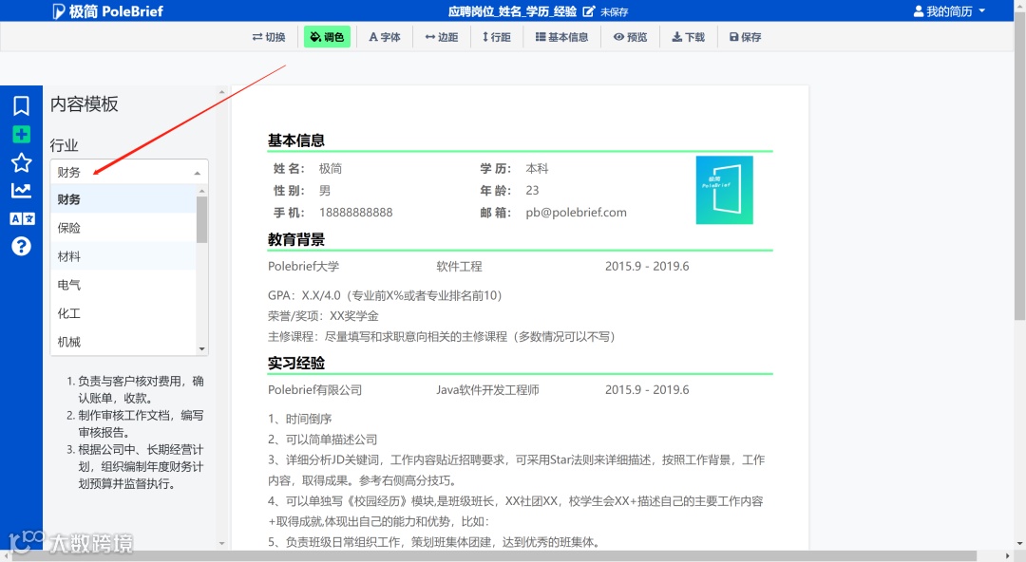Click the gender value 男

(x=325, y=191)
